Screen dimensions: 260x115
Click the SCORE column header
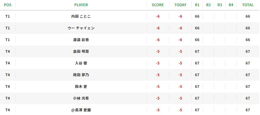point(158,5)
